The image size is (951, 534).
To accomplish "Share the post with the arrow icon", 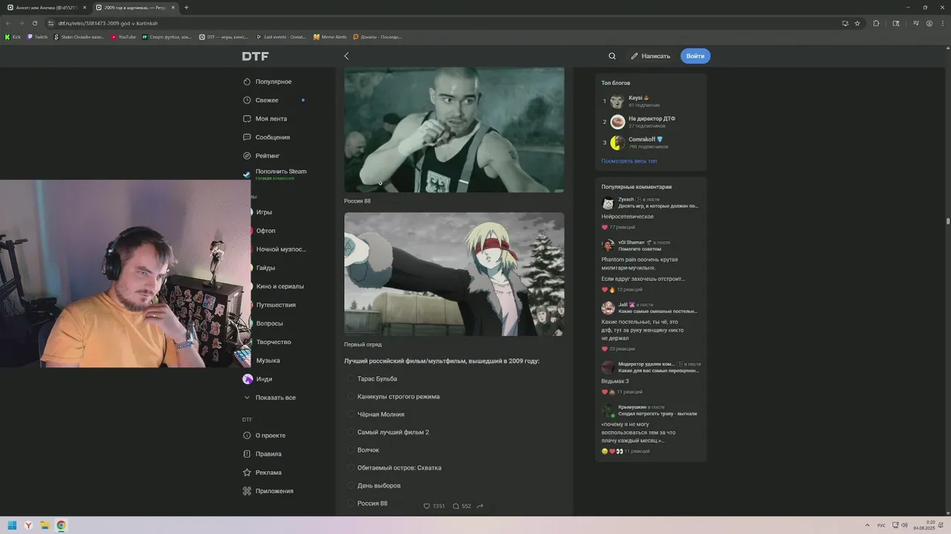I will (480, 506).
